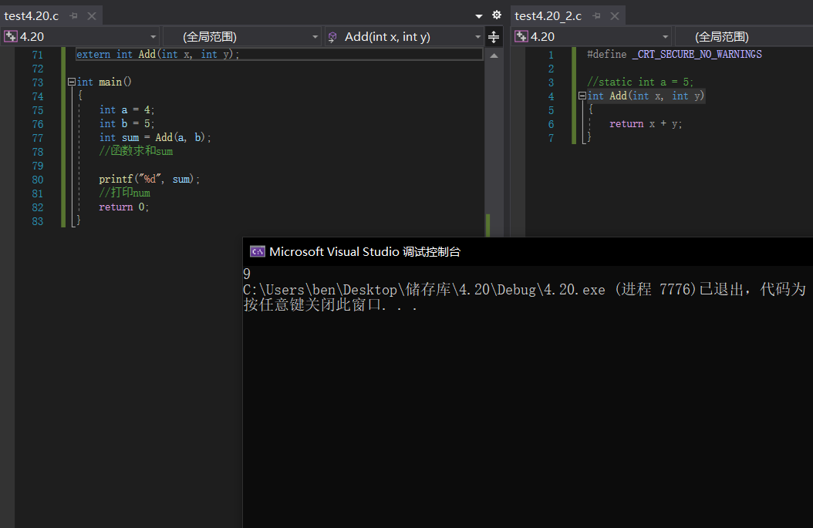Pin the test4.20_2.c tab
Screen dimensions: 813x528
597,16
